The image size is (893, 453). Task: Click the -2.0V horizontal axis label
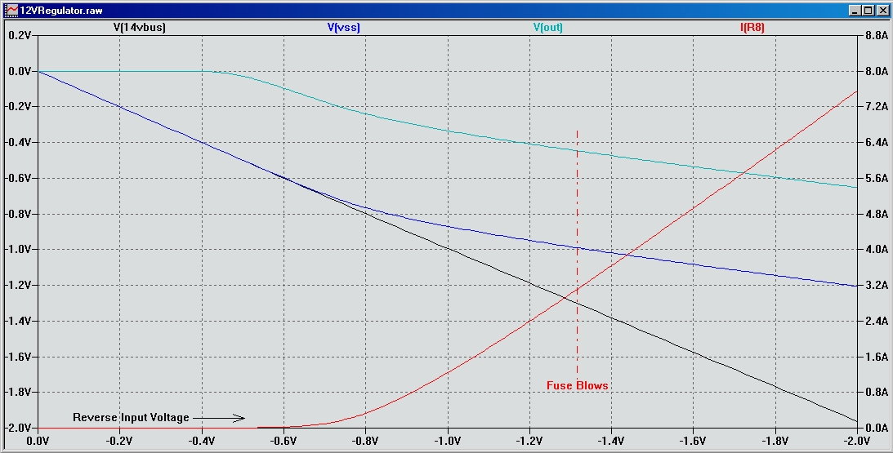click(857, 441)
